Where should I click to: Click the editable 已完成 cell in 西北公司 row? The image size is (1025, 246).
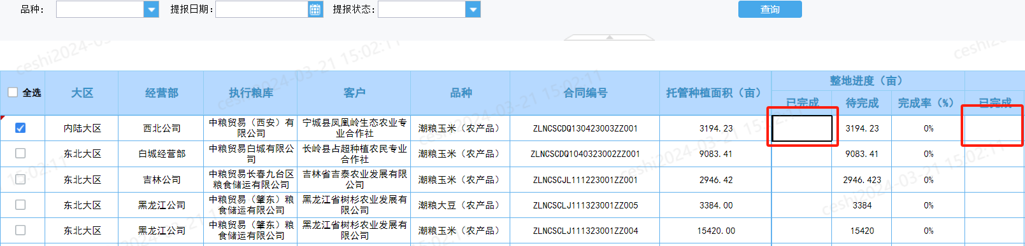click(802, 128)
